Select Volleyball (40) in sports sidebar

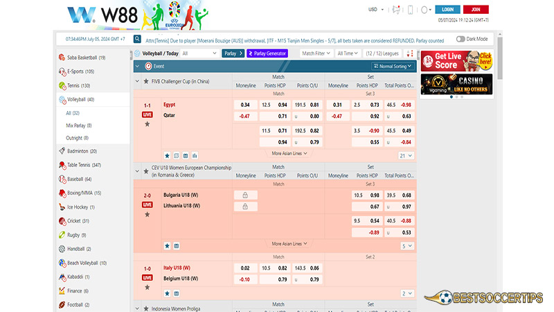click(93, 99)
